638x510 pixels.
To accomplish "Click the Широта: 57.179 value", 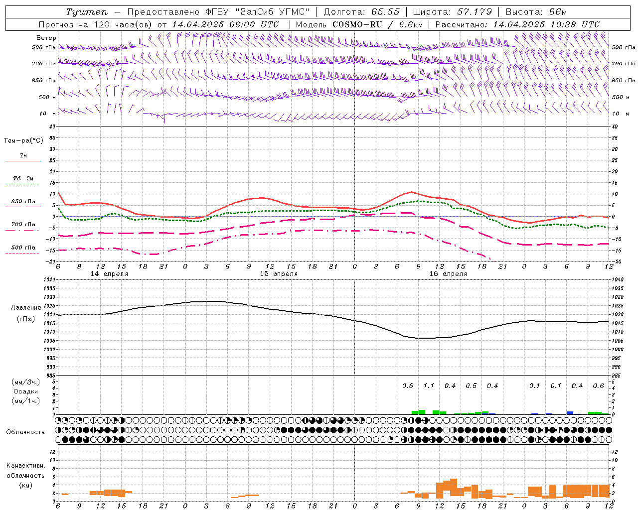I will [x=453, y=12].
